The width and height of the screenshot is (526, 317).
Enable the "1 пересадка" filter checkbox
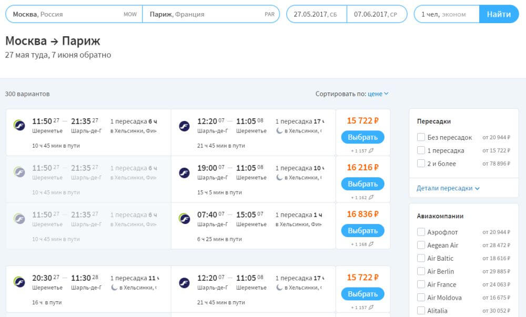click(421, 150)
